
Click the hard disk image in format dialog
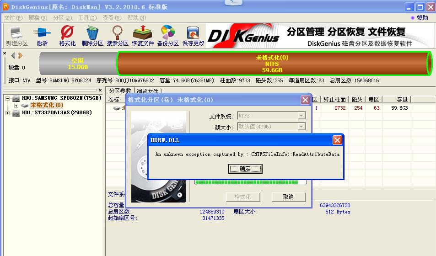(x=158, y=156)
